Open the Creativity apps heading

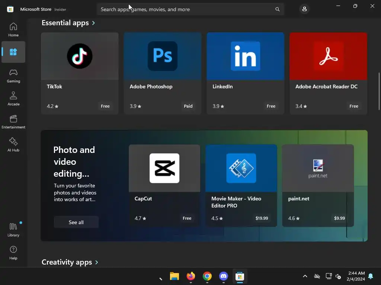[x=67, y=262]
